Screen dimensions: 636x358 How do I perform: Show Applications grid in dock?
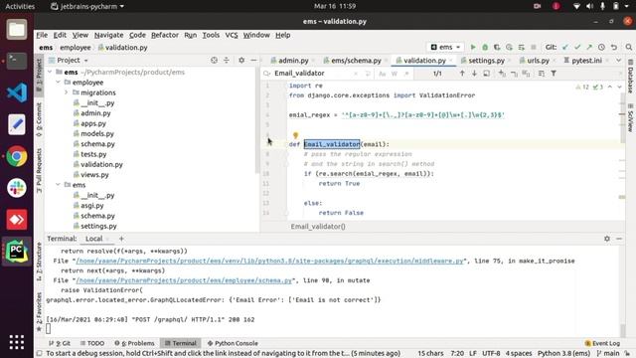17,342
